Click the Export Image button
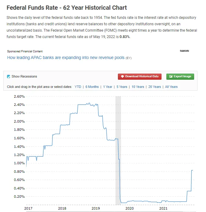Viewport: 206px width, 212px height. [180, 76]
